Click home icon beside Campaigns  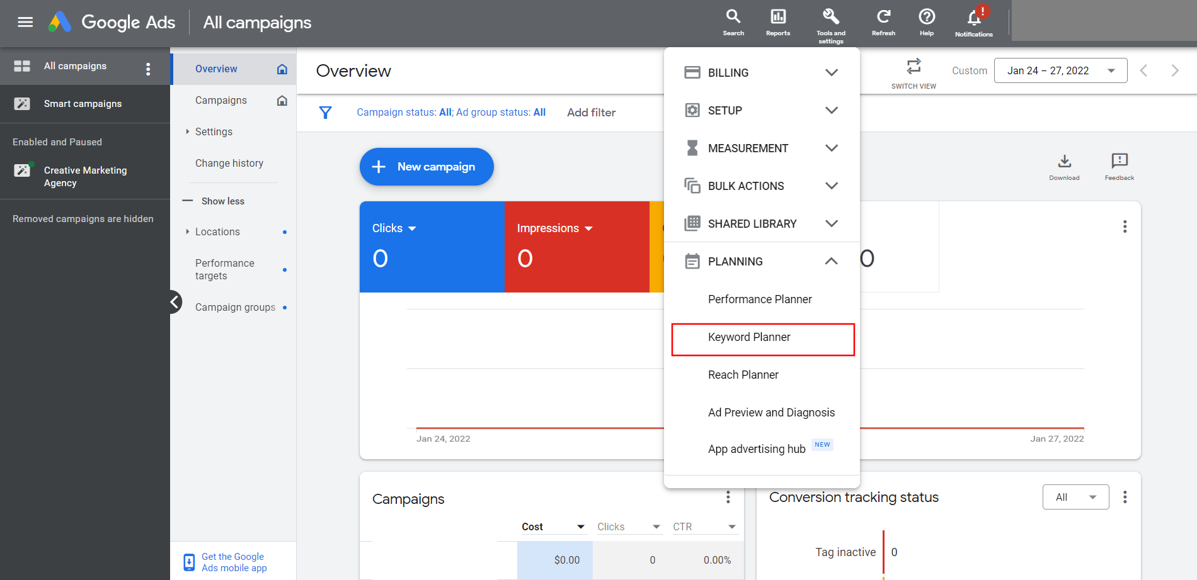[282, 101]
